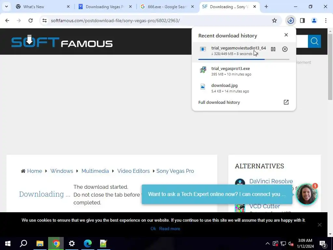
Task: Open Tech Expert chat avatar
Action: pos(306,195)
